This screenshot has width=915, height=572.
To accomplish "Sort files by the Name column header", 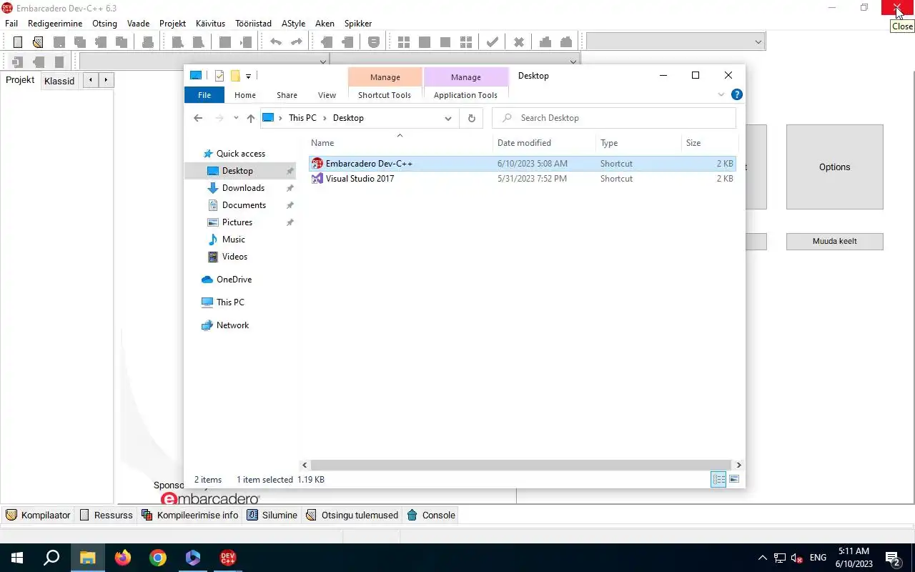I will coord(400,143).
